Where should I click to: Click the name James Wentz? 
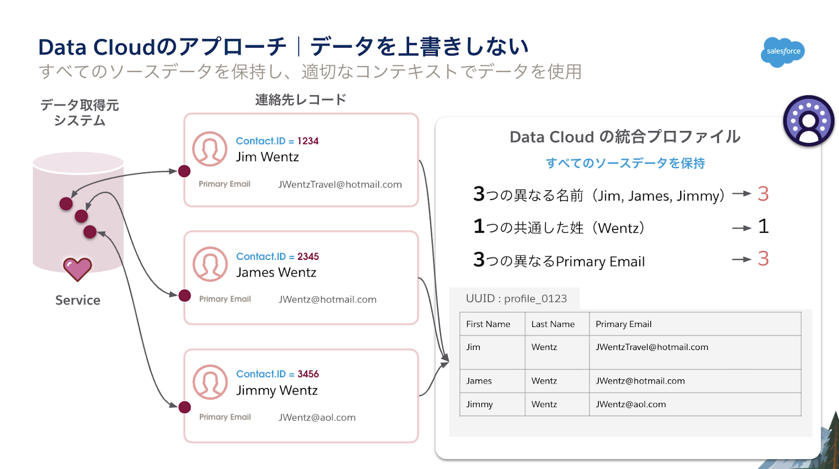click(276, 272)
